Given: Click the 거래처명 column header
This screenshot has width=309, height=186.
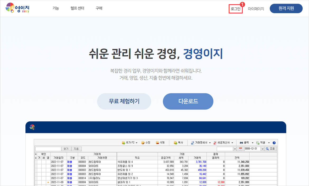Looking at the screenshot, I should [102, 158].
